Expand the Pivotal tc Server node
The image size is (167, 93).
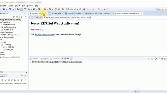coord(31,62)
